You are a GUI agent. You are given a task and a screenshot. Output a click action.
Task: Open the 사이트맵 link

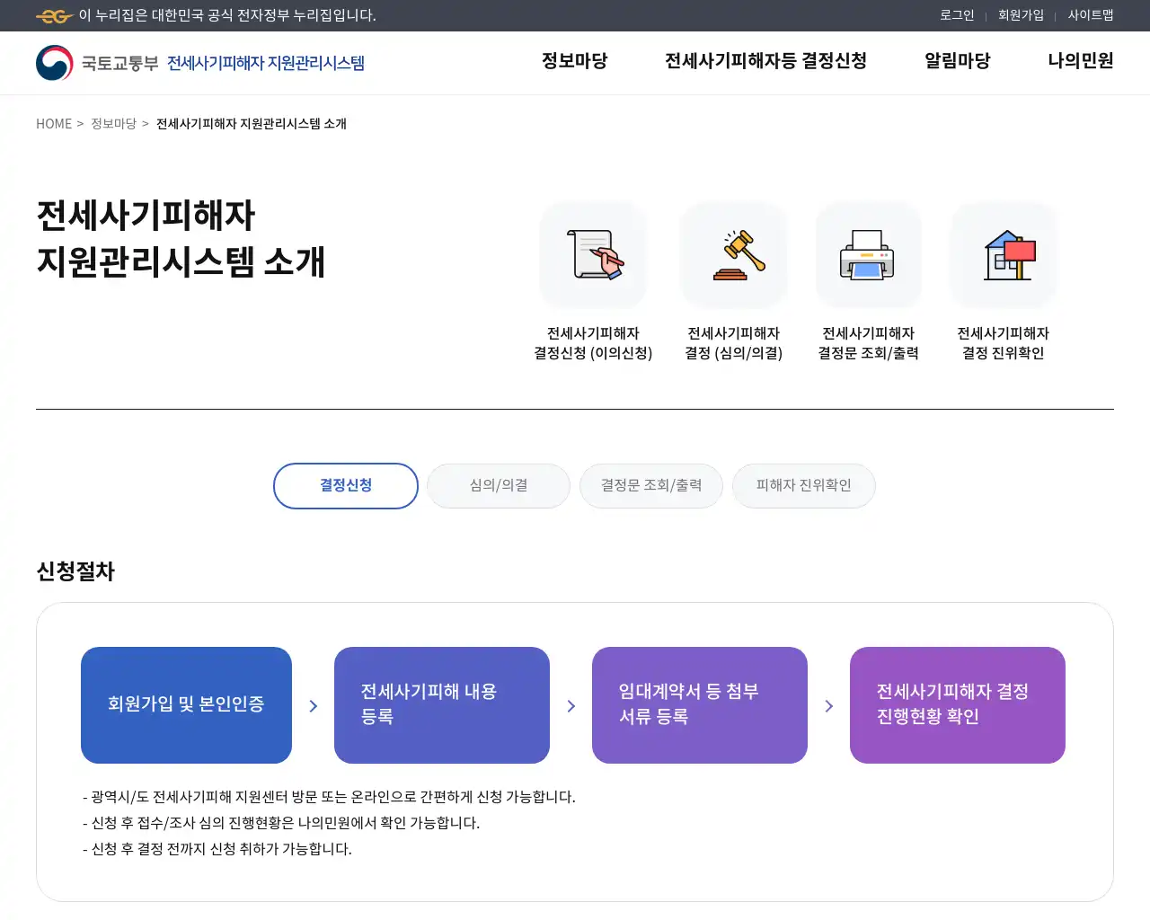(x=1091, y=15)
